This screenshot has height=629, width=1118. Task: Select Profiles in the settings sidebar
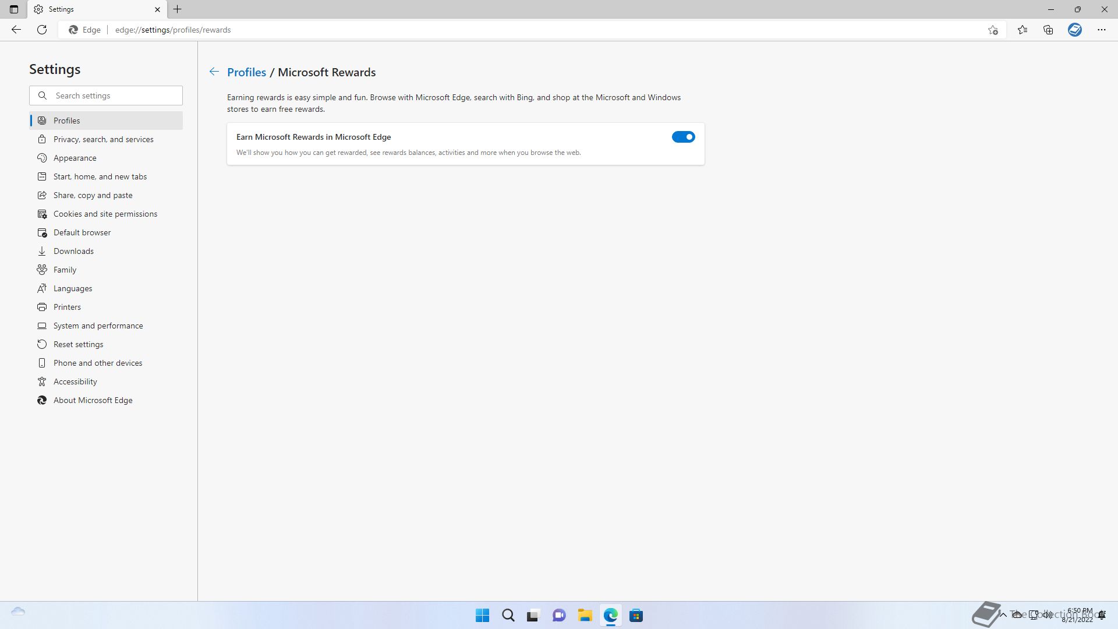106,121
